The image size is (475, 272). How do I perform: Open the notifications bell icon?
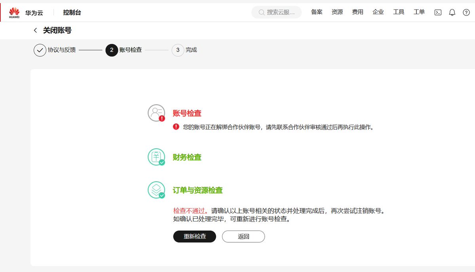(x=452, y=12)
